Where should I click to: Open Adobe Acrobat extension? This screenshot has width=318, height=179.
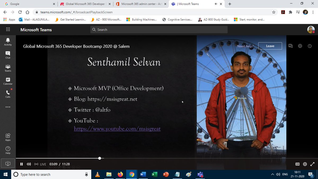click(283, 12)
